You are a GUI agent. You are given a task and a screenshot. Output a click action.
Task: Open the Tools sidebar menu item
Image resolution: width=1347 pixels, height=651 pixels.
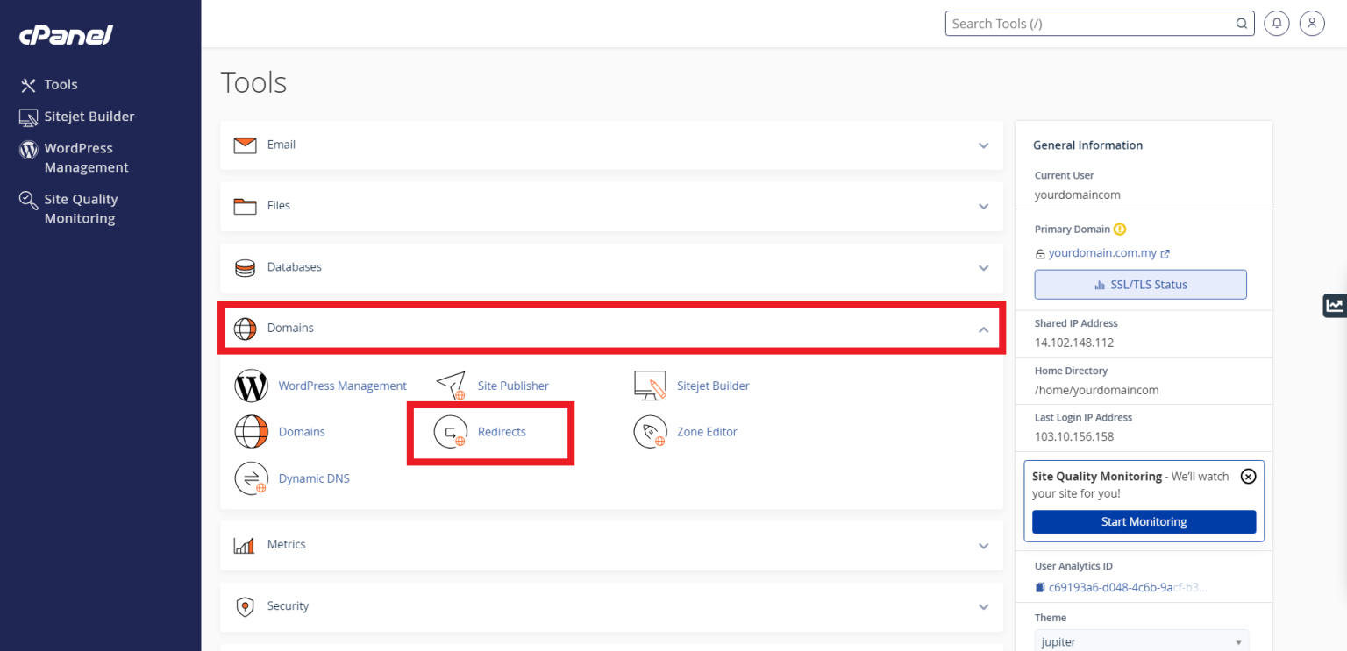coord(61,84)
